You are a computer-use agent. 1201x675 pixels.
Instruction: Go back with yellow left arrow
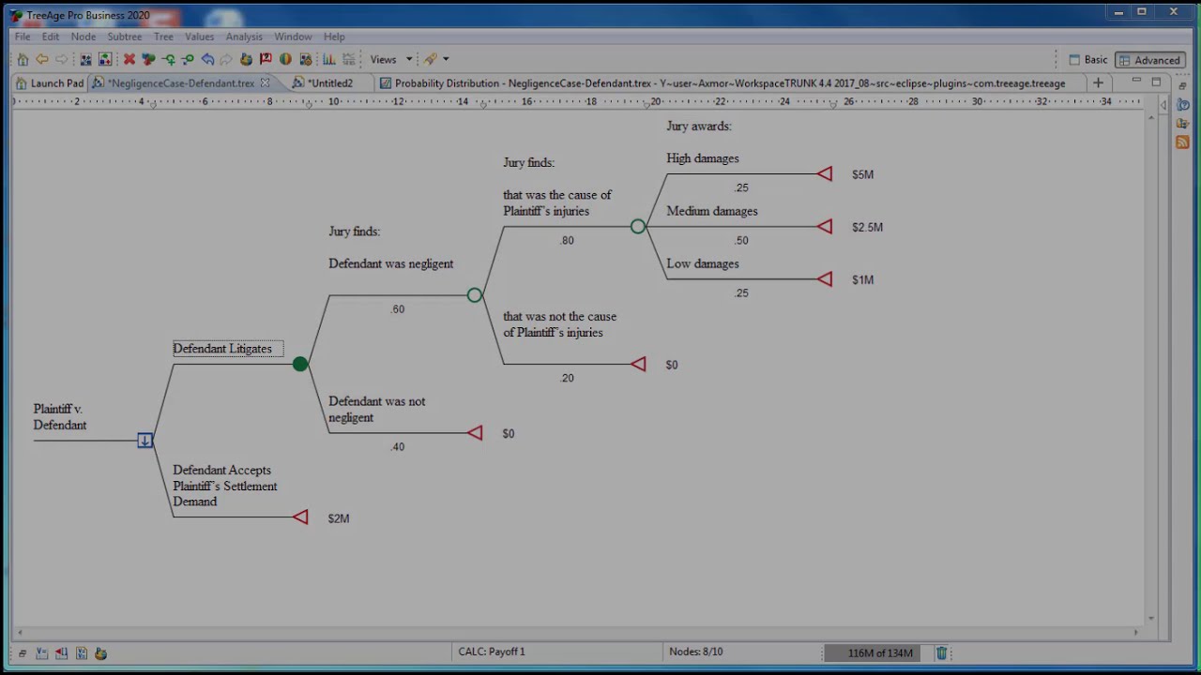(x=42, y=59)
